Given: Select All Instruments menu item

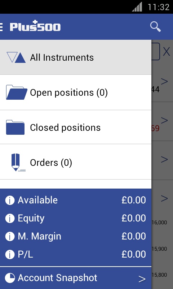Looking at the screenshot, I should (76, 57).
